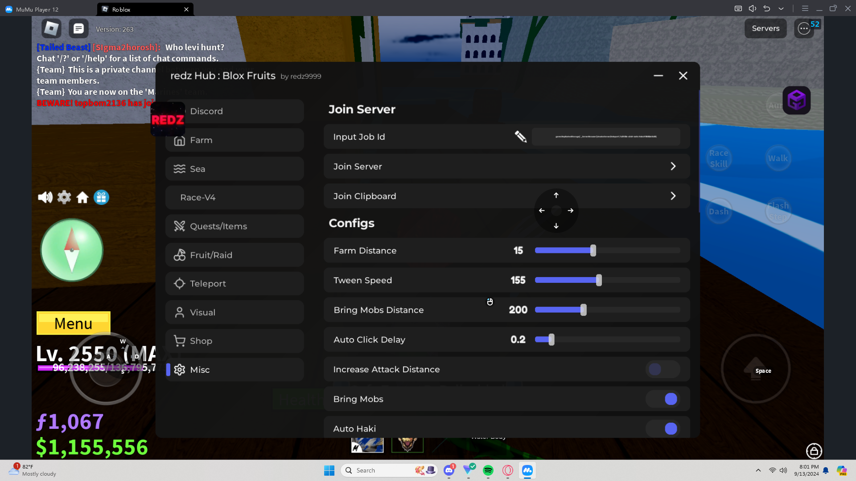Open the Teleport tab
856x481 pixels.
click(x=235, y=284)
